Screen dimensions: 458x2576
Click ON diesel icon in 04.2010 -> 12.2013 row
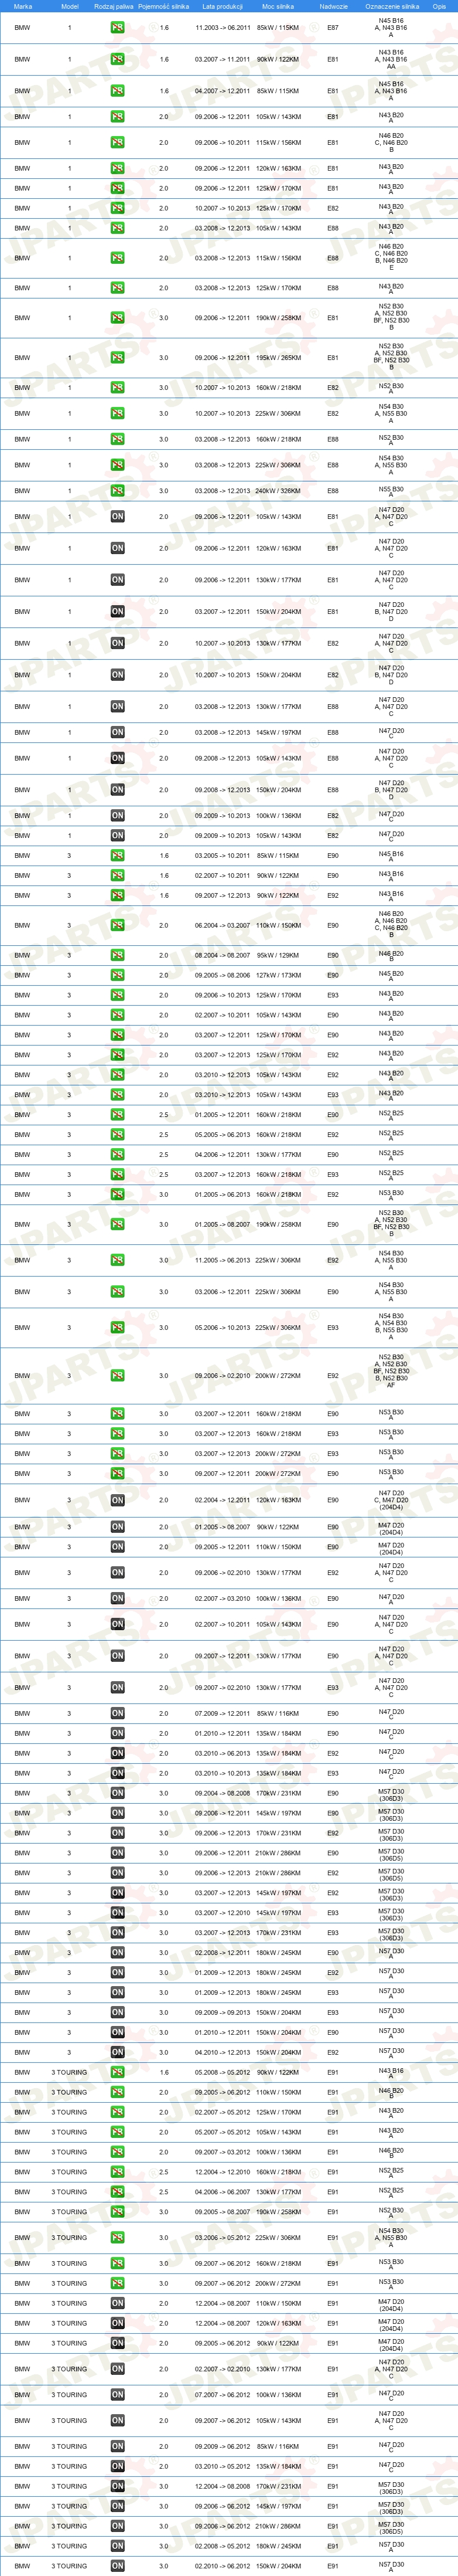click(x=117, y=2053)
